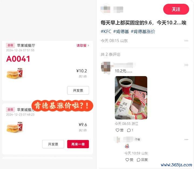Open the post author's blurred avatar
This screenshot has width=194, height=169.
105,9
